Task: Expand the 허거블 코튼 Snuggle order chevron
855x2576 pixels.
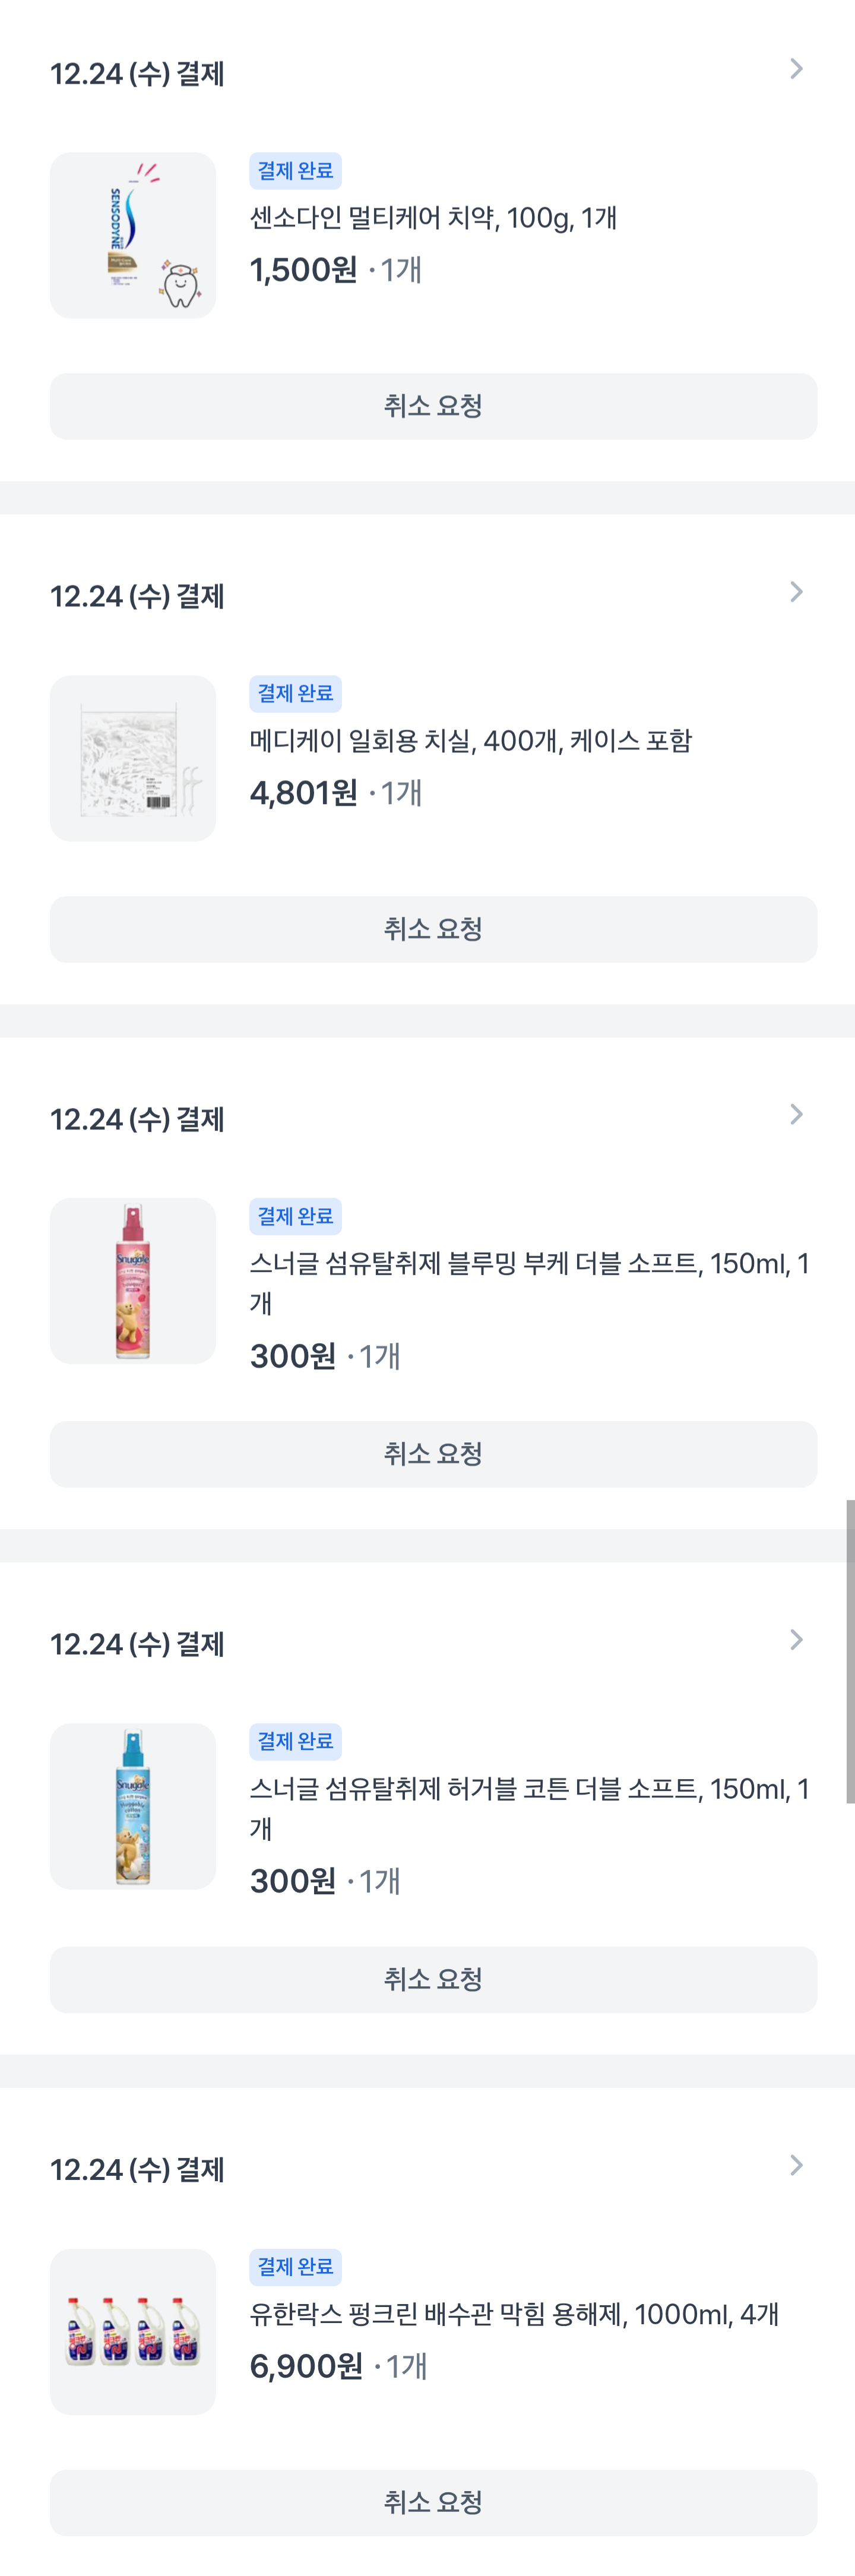Action: [x=796, y=1640]
